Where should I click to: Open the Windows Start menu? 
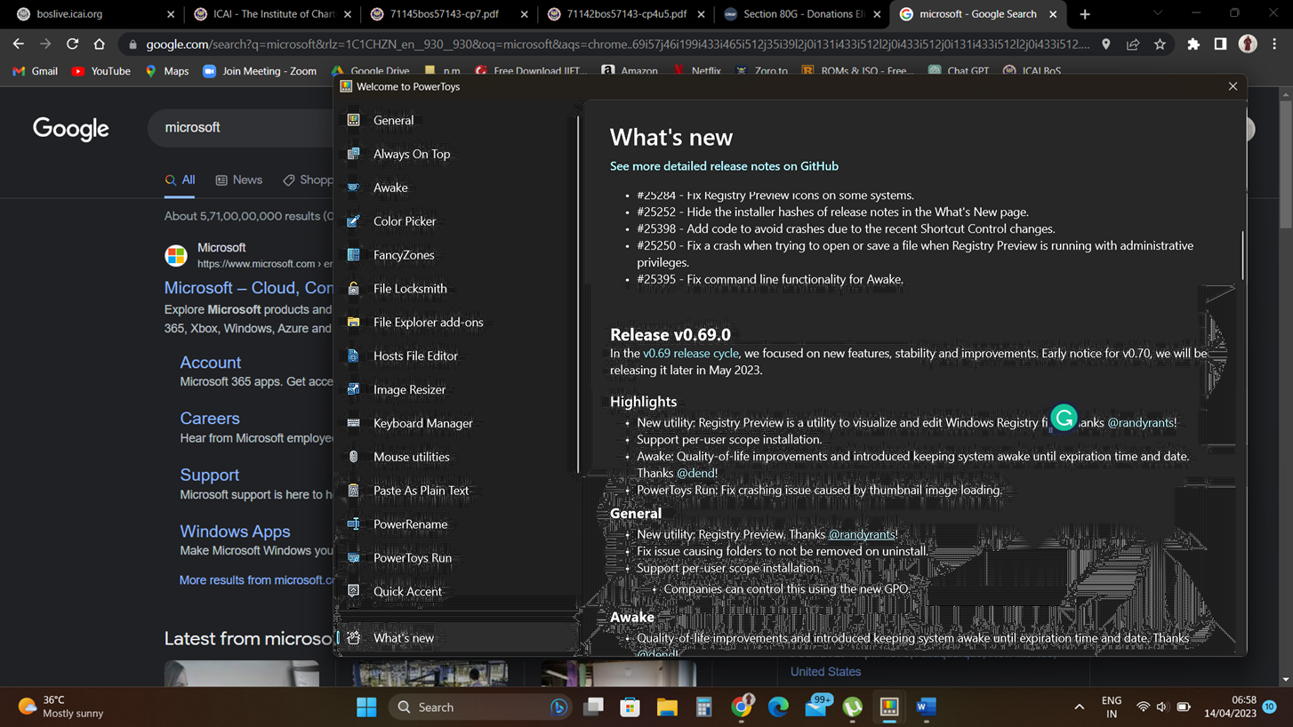[x=366, y=707]
